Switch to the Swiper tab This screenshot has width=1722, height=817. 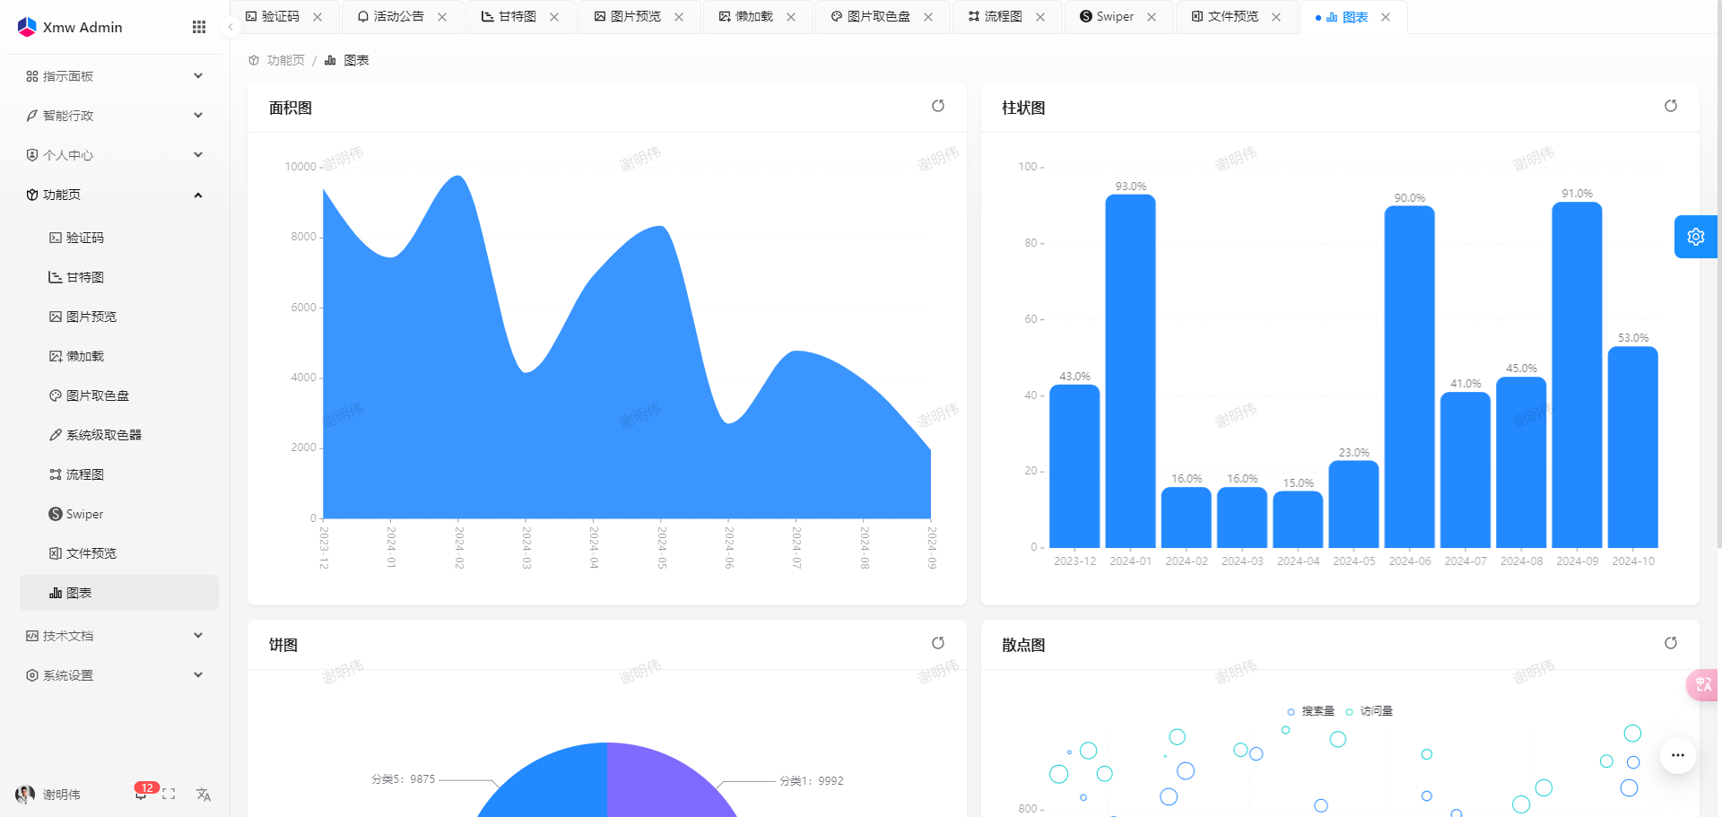1107,16
